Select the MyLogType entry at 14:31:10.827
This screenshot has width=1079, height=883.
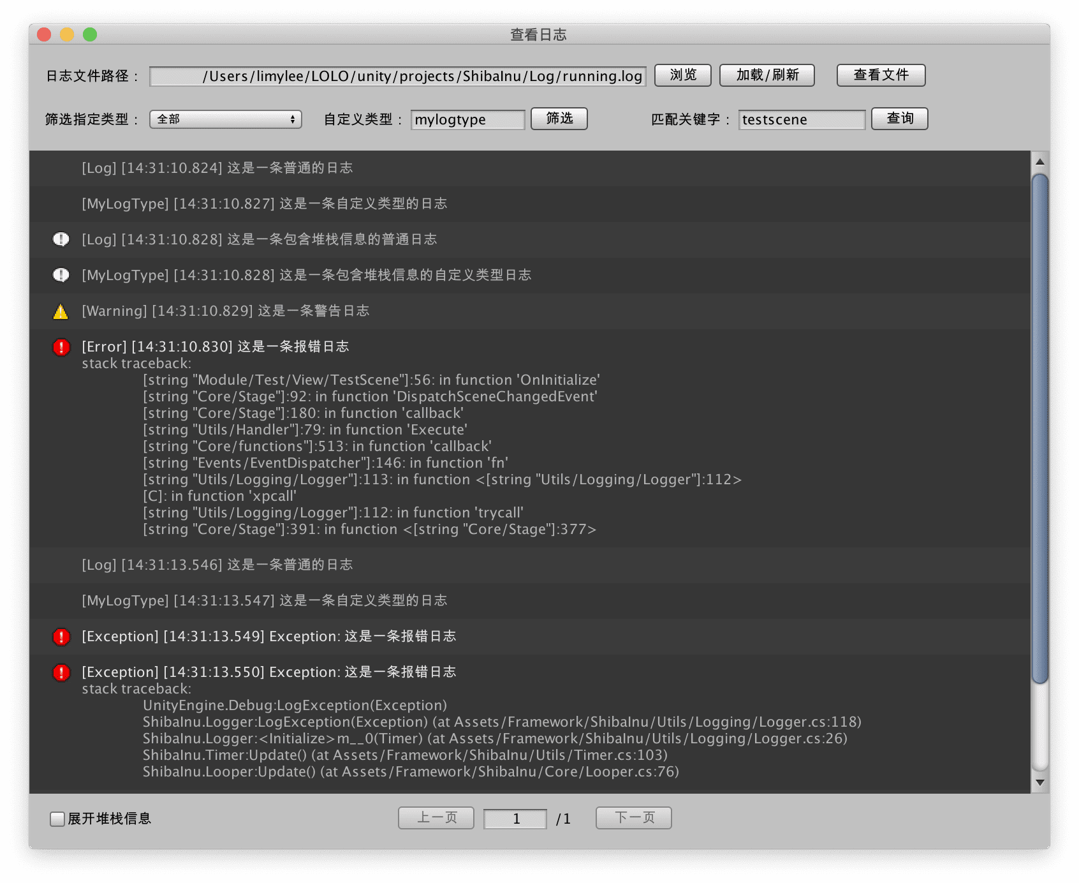pyautogui.click(x=529, y=204)
